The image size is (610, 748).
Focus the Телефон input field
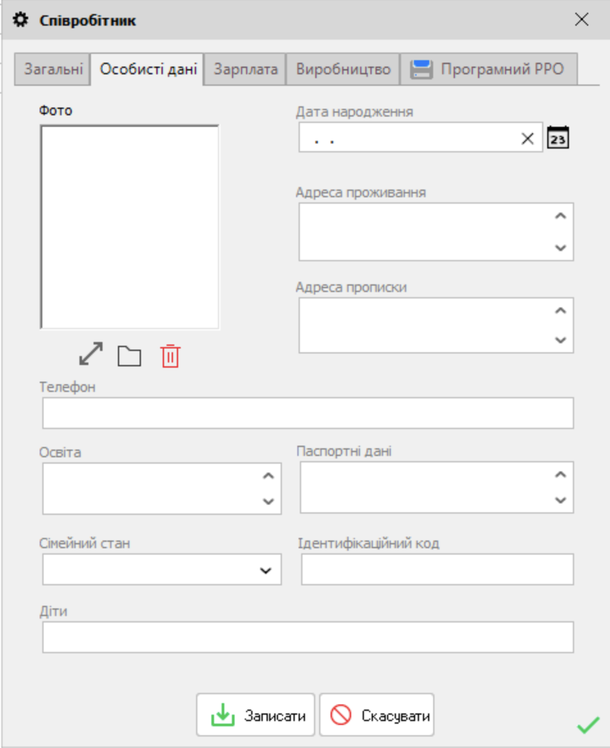click(x=308, y=413)
